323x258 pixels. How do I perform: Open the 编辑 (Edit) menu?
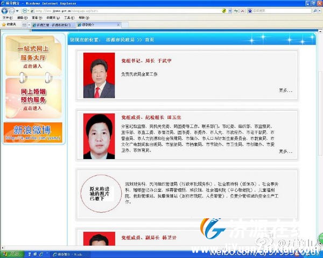(22, 18)
